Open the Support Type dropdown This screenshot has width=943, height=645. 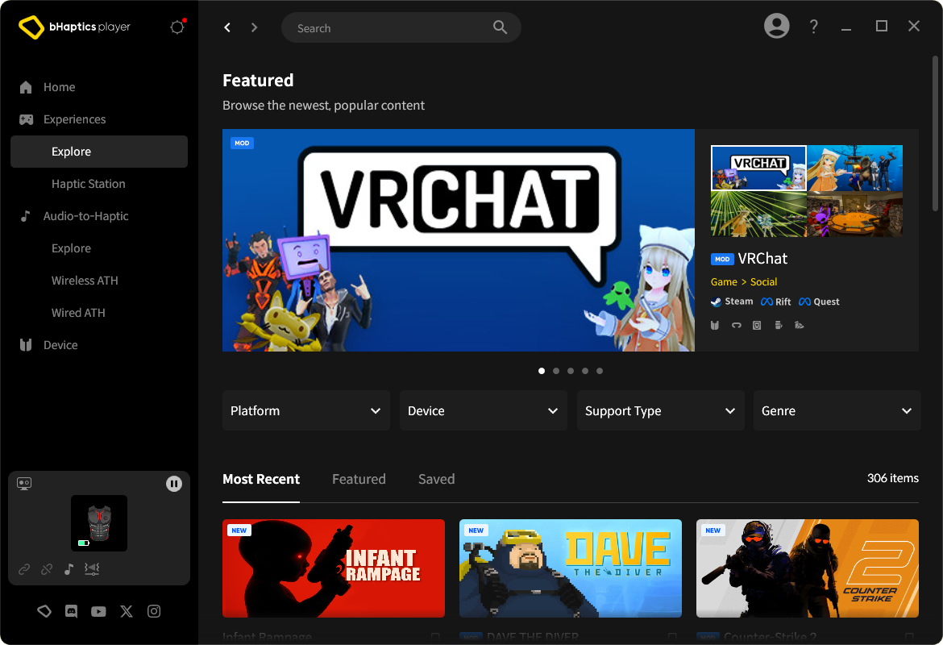660,411
